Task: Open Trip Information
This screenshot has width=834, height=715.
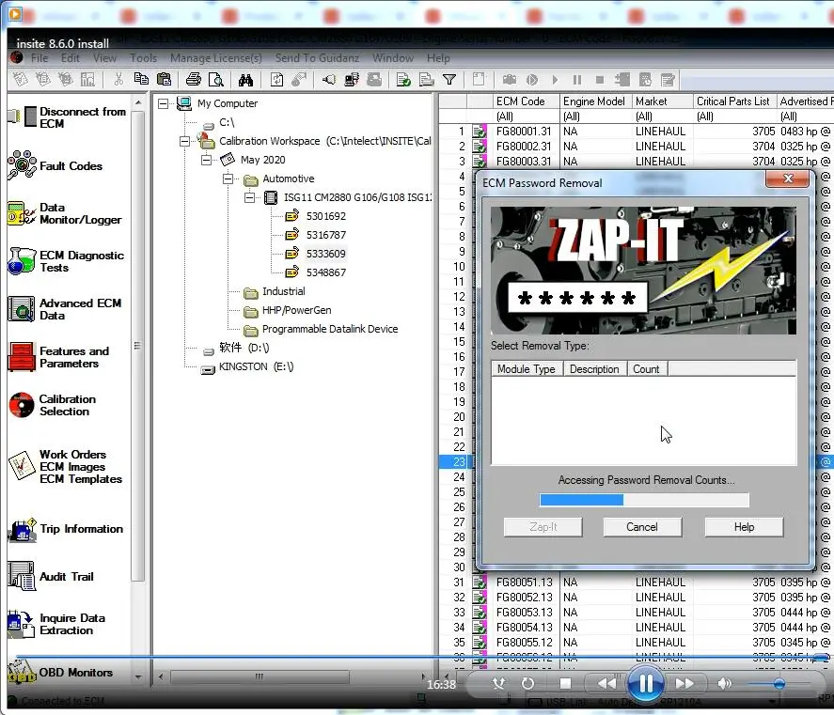Action: (x=66, y=529)
